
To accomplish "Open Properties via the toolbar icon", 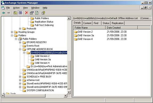I will point(32,13).
